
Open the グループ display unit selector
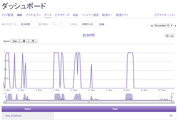pos(60,24)
